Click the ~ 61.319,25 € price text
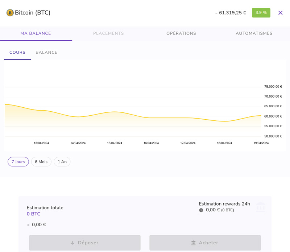 (230, 13)
